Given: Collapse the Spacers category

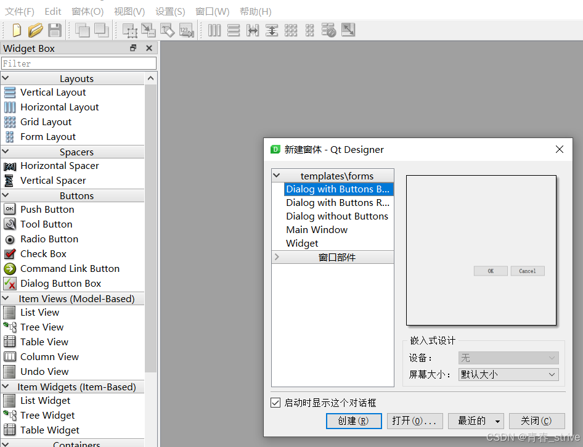Looking at the screenshot, I should point(6,152).
